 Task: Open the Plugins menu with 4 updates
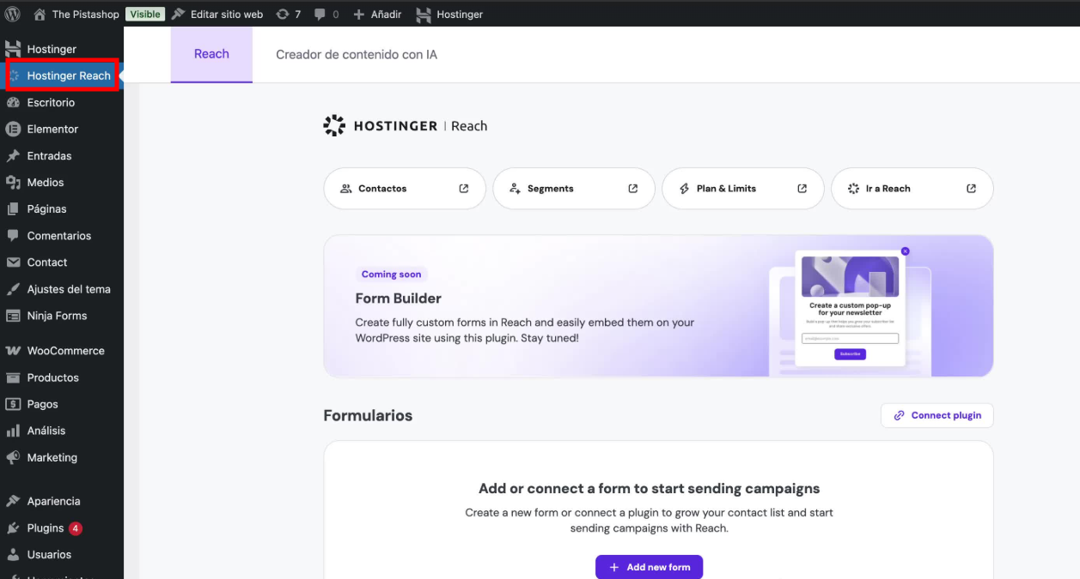click(x=46, y=528)
